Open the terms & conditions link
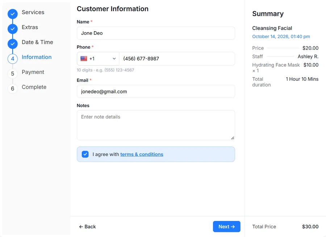326x237 pixels. pyautogui.click(x=142, y=154)
